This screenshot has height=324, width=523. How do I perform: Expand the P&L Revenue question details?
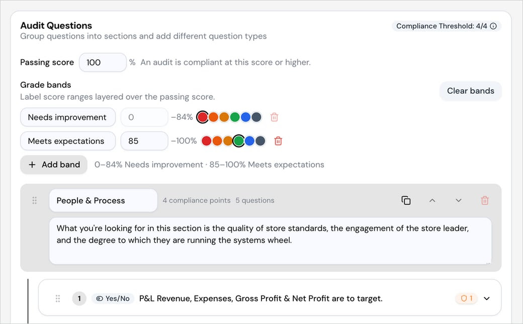pyautogui.click(x=487, y=298)
